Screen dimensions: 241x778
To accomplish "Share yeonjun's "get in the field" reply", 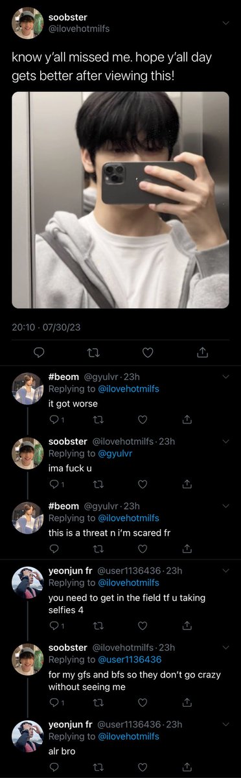I will pos(187,626).
